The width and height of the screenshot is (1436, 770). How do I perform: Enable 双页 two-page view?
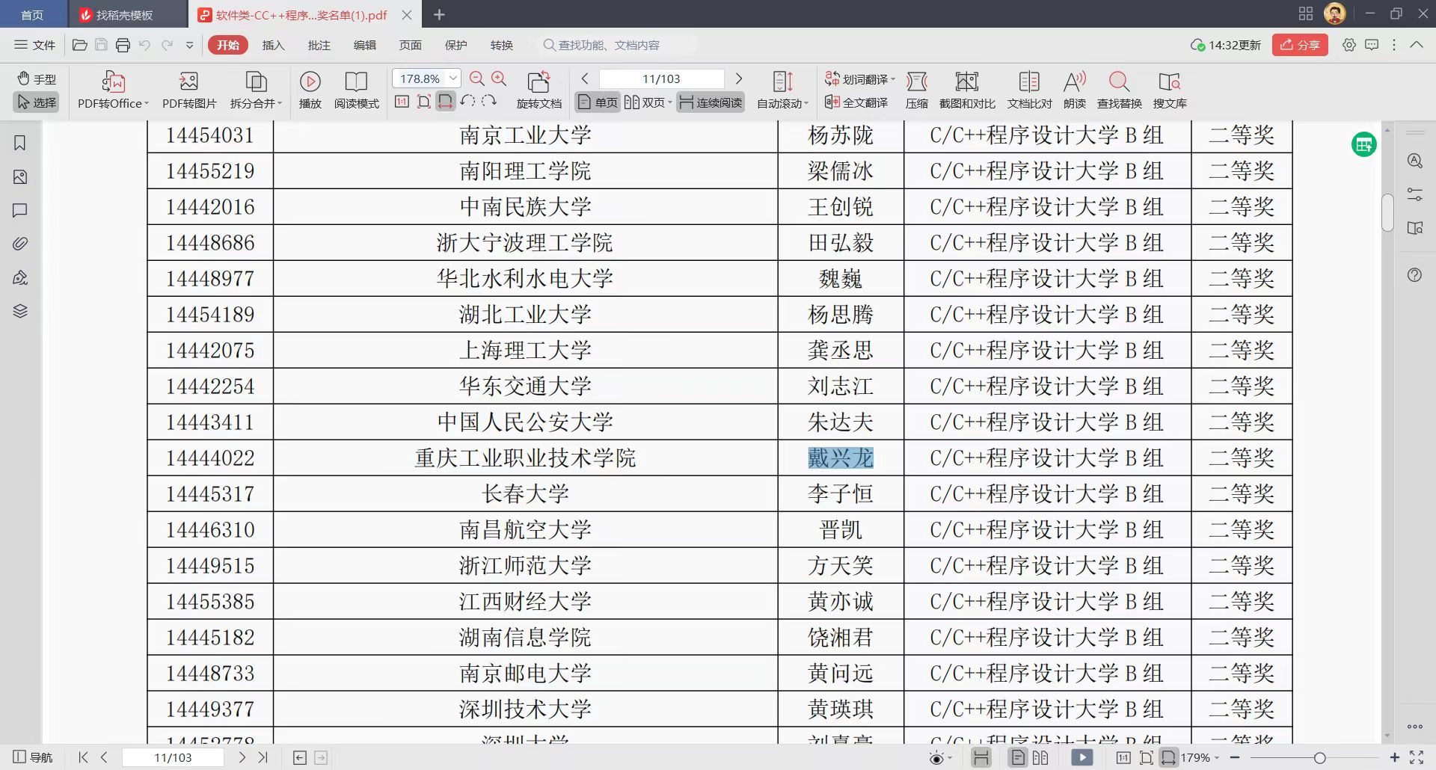(x=646, y=102)
